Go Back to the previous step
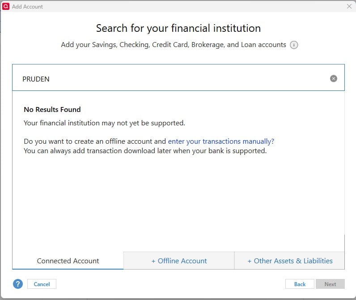The width and height of the screenshot is (356, 300). point(300,284)
